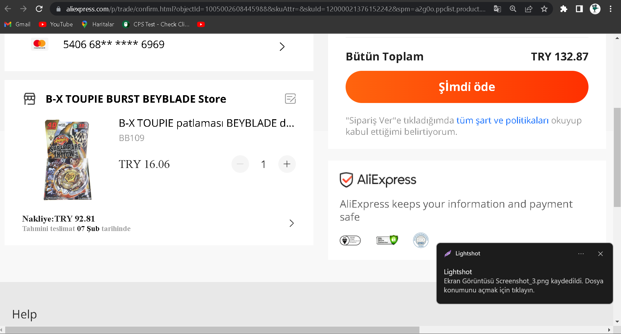Viewport: 621px width, 334px height.
Task: Close the Lightshot notification
Action: coord(601,253)
